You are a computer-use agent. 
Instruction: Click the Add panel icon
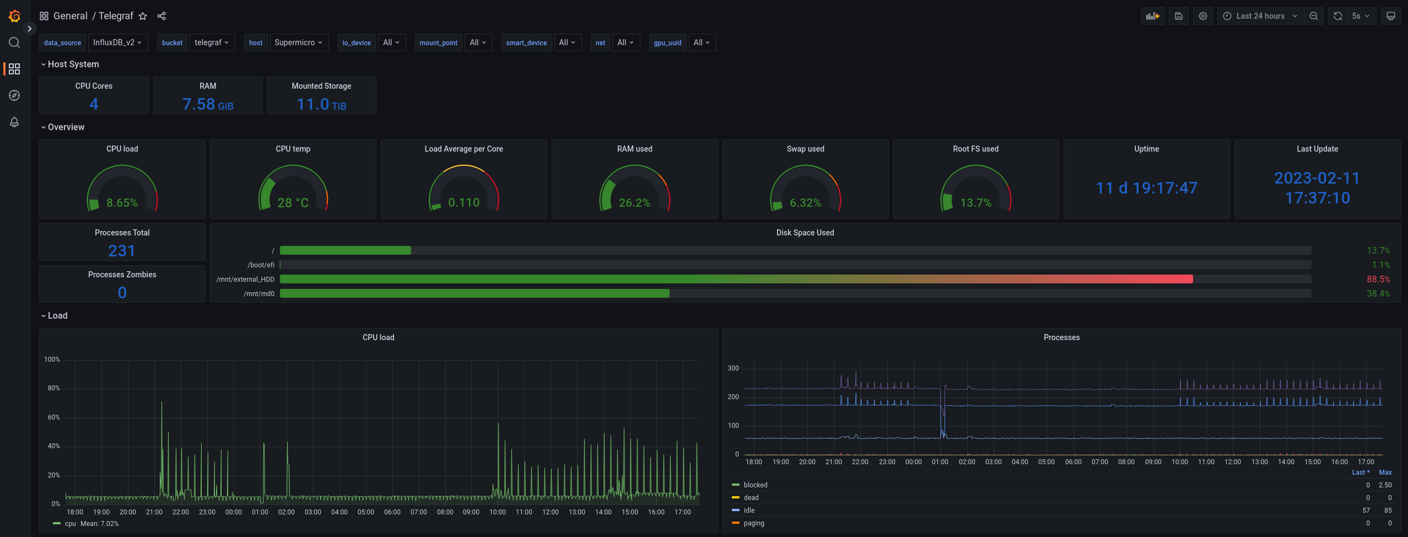pyautogui.click(x=1153, y=16)
